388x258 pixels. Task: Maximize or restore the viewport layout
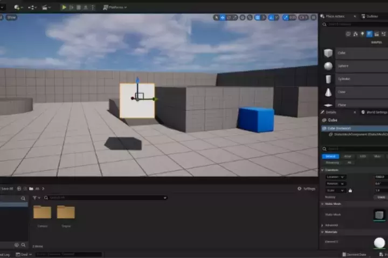coord(314,17)
